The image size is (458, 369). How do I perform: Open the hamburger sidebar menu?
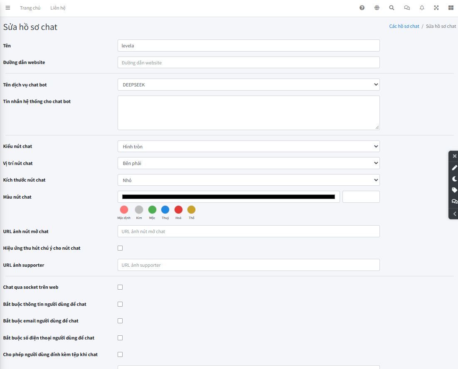[x=8, y=8]
